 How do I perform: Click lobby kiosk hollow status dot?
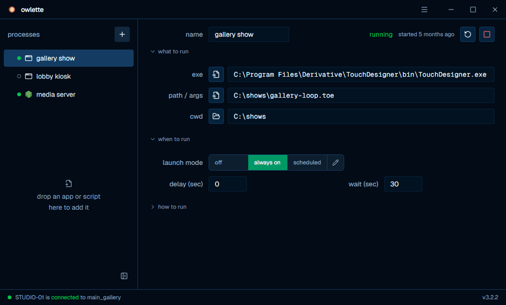[x=19, y=76]
